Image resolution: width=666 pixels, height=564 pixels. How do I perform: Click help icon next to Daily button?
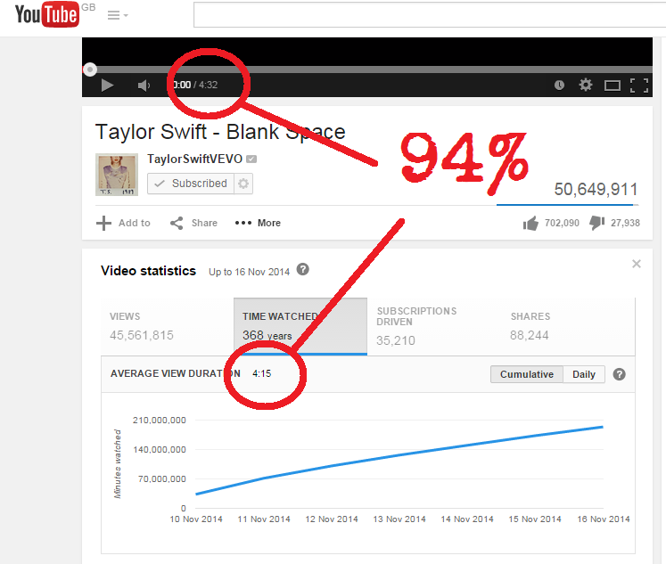coord(620,374)
